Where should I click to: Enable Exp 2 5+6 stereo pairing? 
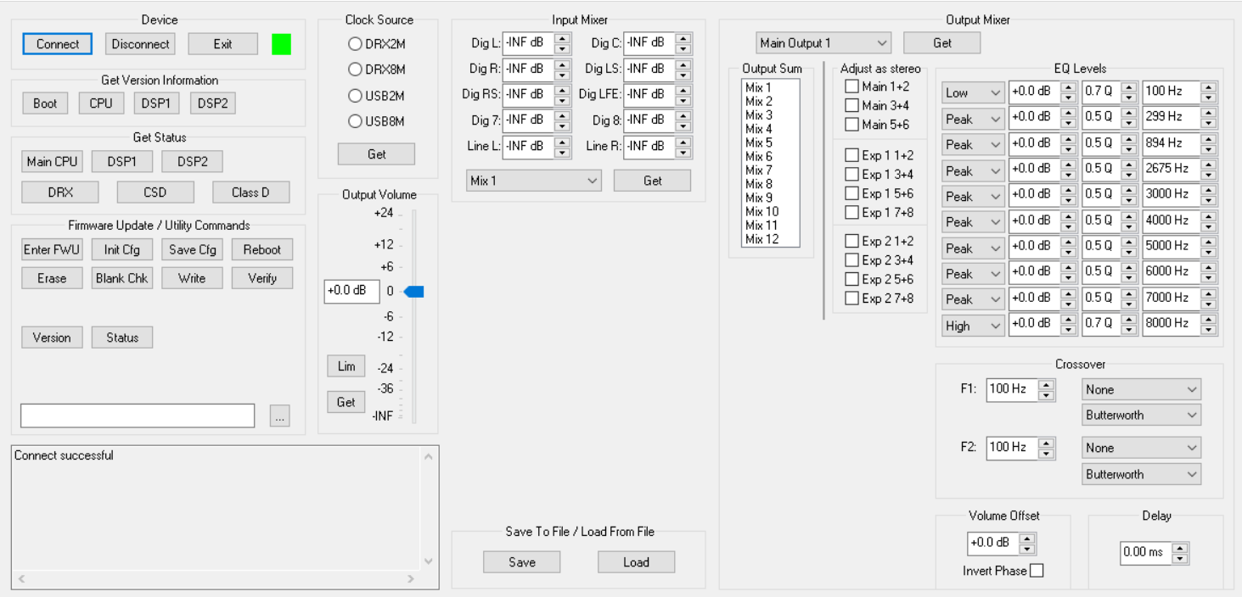[x=851, y=278]
